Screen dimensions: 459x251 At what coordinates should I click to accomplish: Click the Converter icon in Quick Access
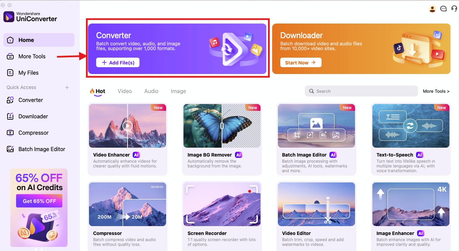[10, 100]
